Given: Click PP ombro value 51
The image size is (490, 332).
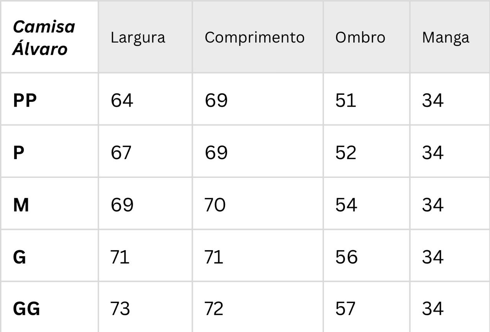Looking at the screenshot, I should point(346,101).
